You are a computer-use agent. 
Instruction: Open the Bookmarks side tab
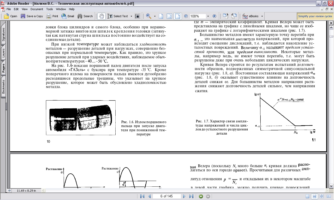3,87
